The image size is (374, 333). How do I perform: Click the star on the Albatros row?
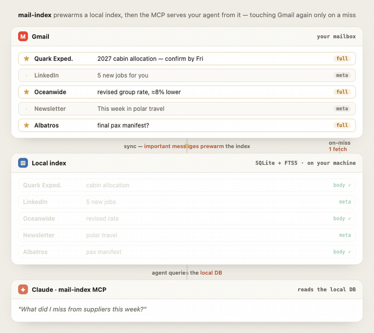[x=26, y=125]
